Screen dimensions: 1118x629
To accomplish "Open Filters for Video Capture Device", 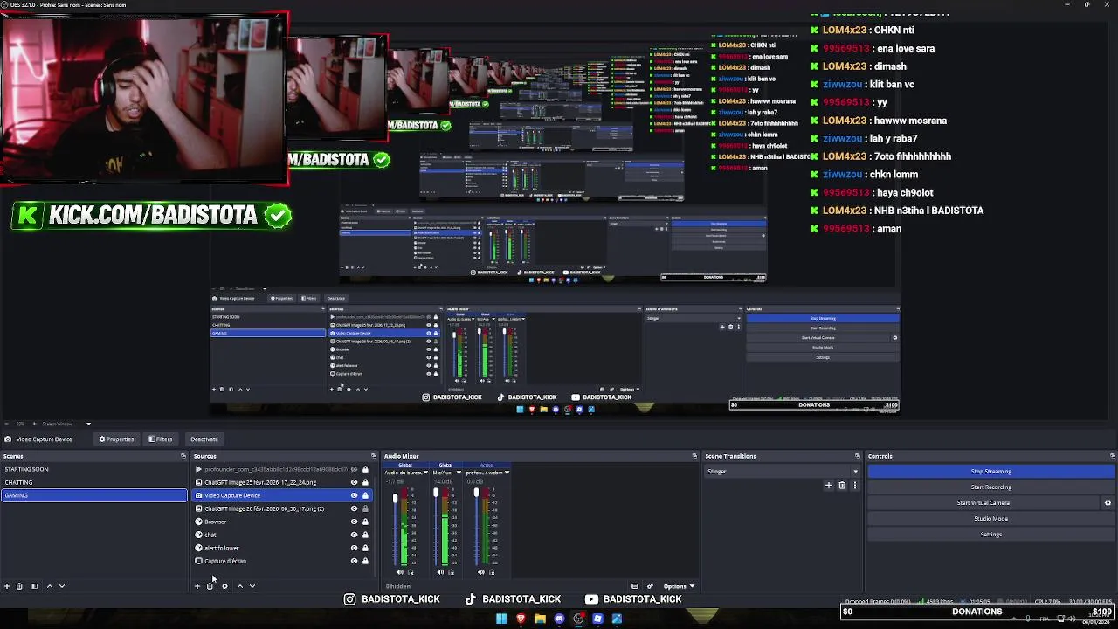I will click(x=160, y=439).
